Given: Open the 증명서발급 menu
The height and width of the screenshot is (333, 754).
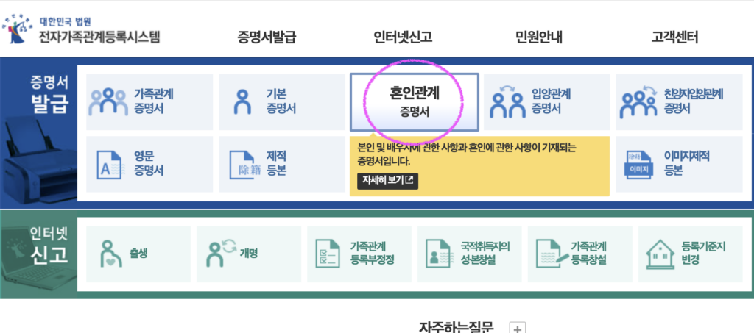Looking at the screenshot, I should pyautogui.click(x=267, y=37).
